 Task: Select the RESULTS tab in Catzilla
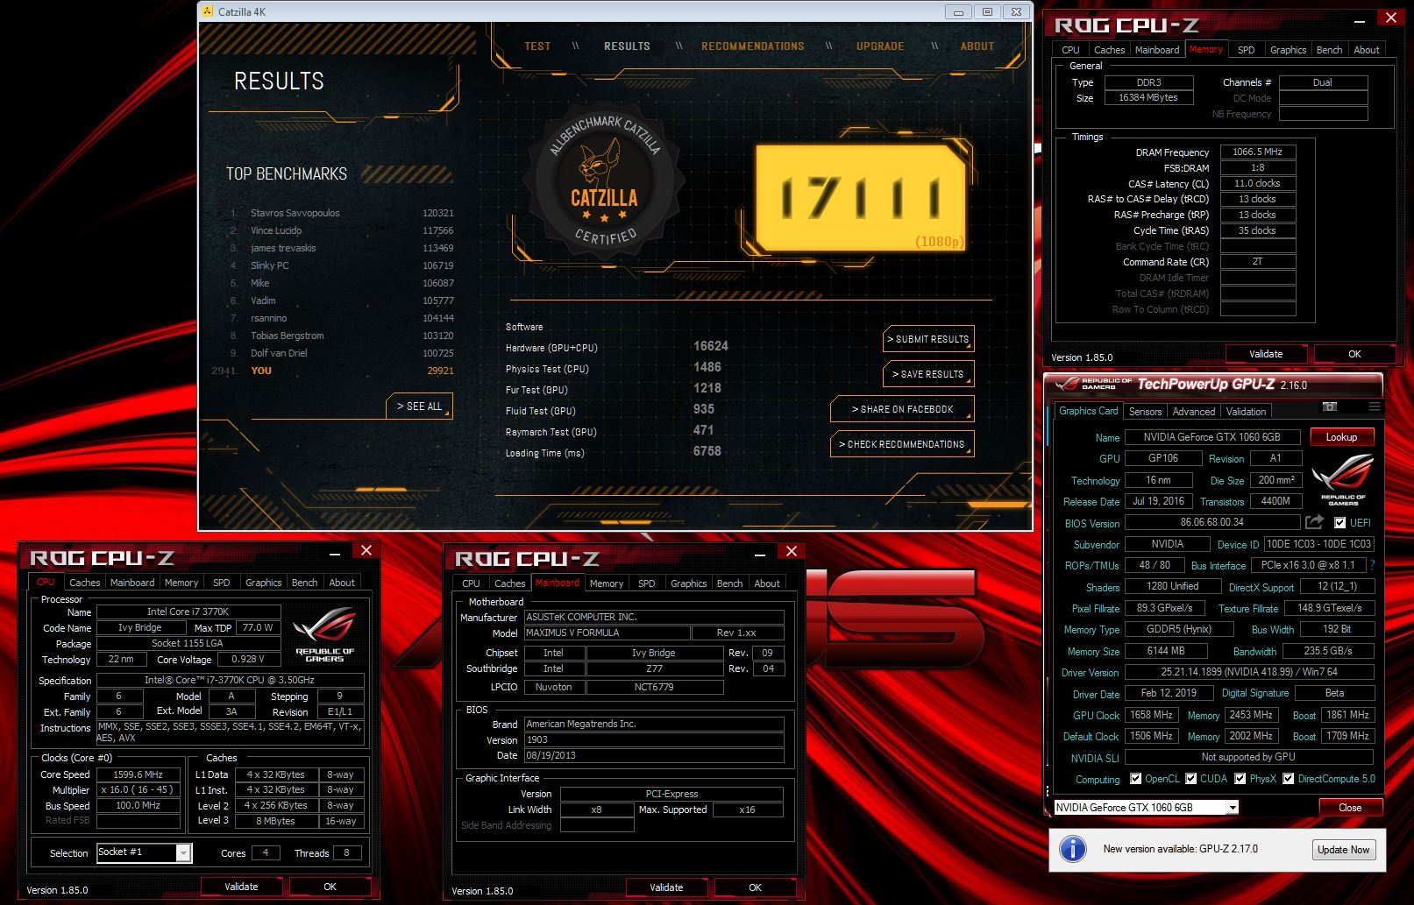(627, 46)
